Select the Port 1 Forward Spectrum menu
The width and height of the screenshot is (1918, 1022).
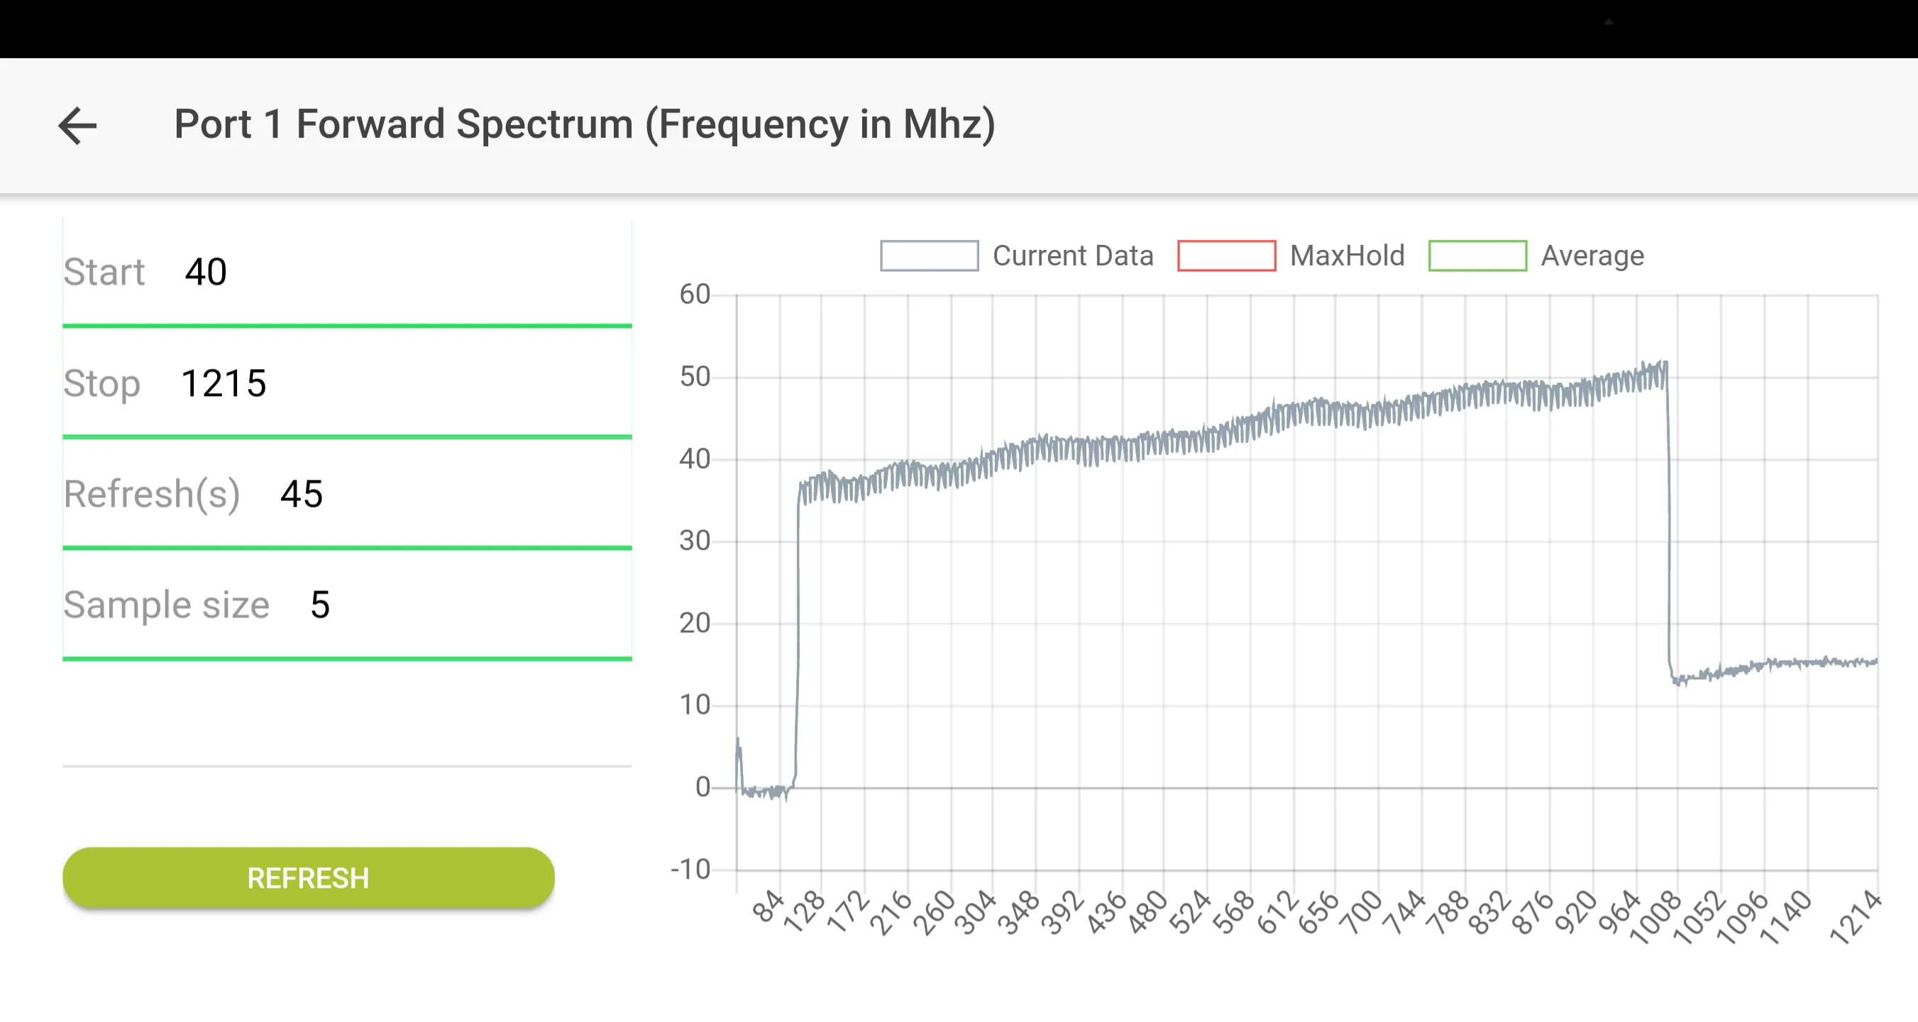[x=585, y=124]
